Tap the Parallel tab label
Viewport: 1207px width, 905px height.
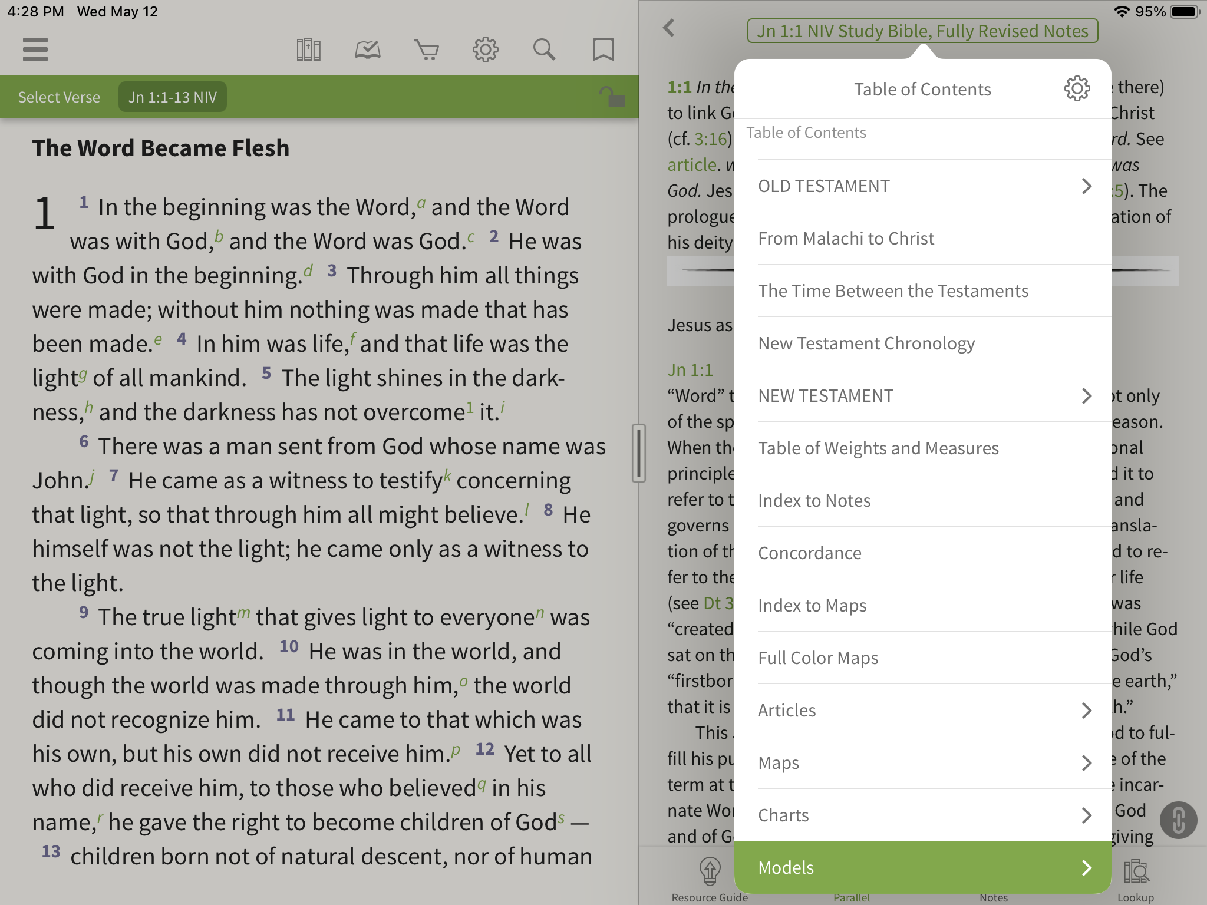tap(852, 897)
